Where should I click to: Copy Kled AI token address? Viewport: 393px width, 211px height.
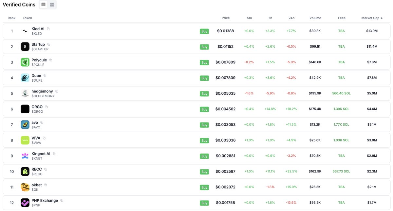point(48,29)
